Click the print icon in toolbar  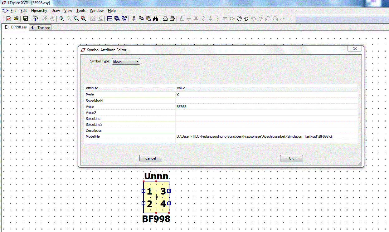click(172, 19)
